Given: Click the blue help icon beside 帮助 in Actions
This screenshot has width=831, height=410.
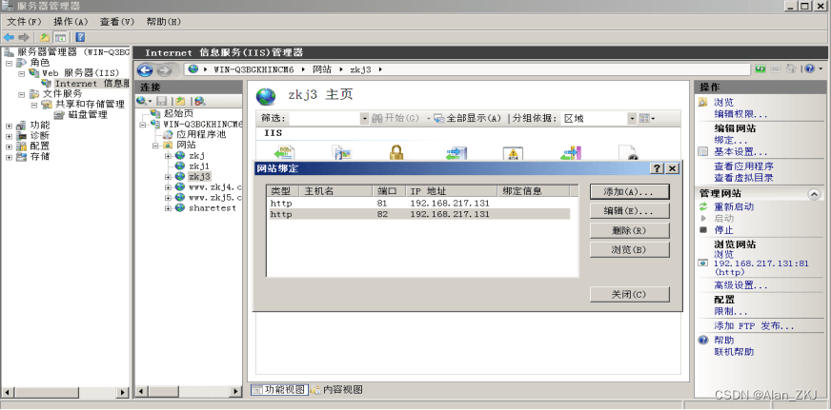Looking at the screenshot, I should [703, 341].
